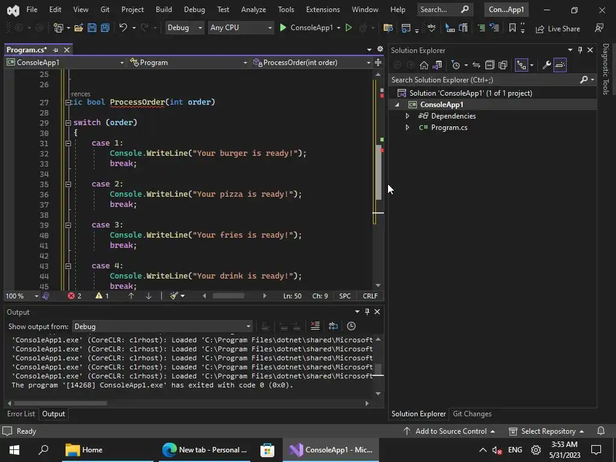Open the ProcessOrder member navigation dropdown
This screenshot has width=616, height=462.
311,63
